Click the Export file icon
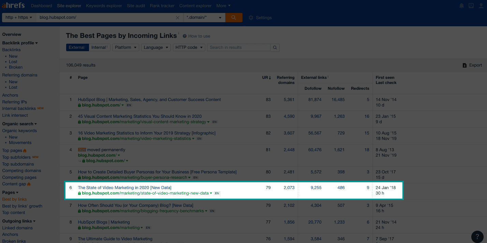The image size is (487, 243). click(464, 65)
